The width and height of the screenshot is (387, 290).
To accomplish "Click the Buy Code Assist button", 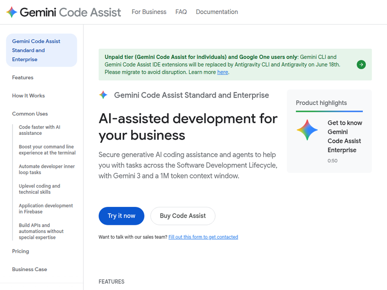I will tap(183, 216).
